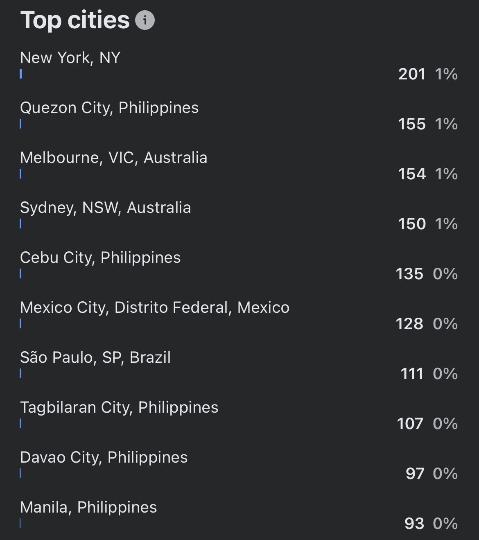479x540 pixels.
Task: Select the New York, NY city label
Action: (70, 58)
